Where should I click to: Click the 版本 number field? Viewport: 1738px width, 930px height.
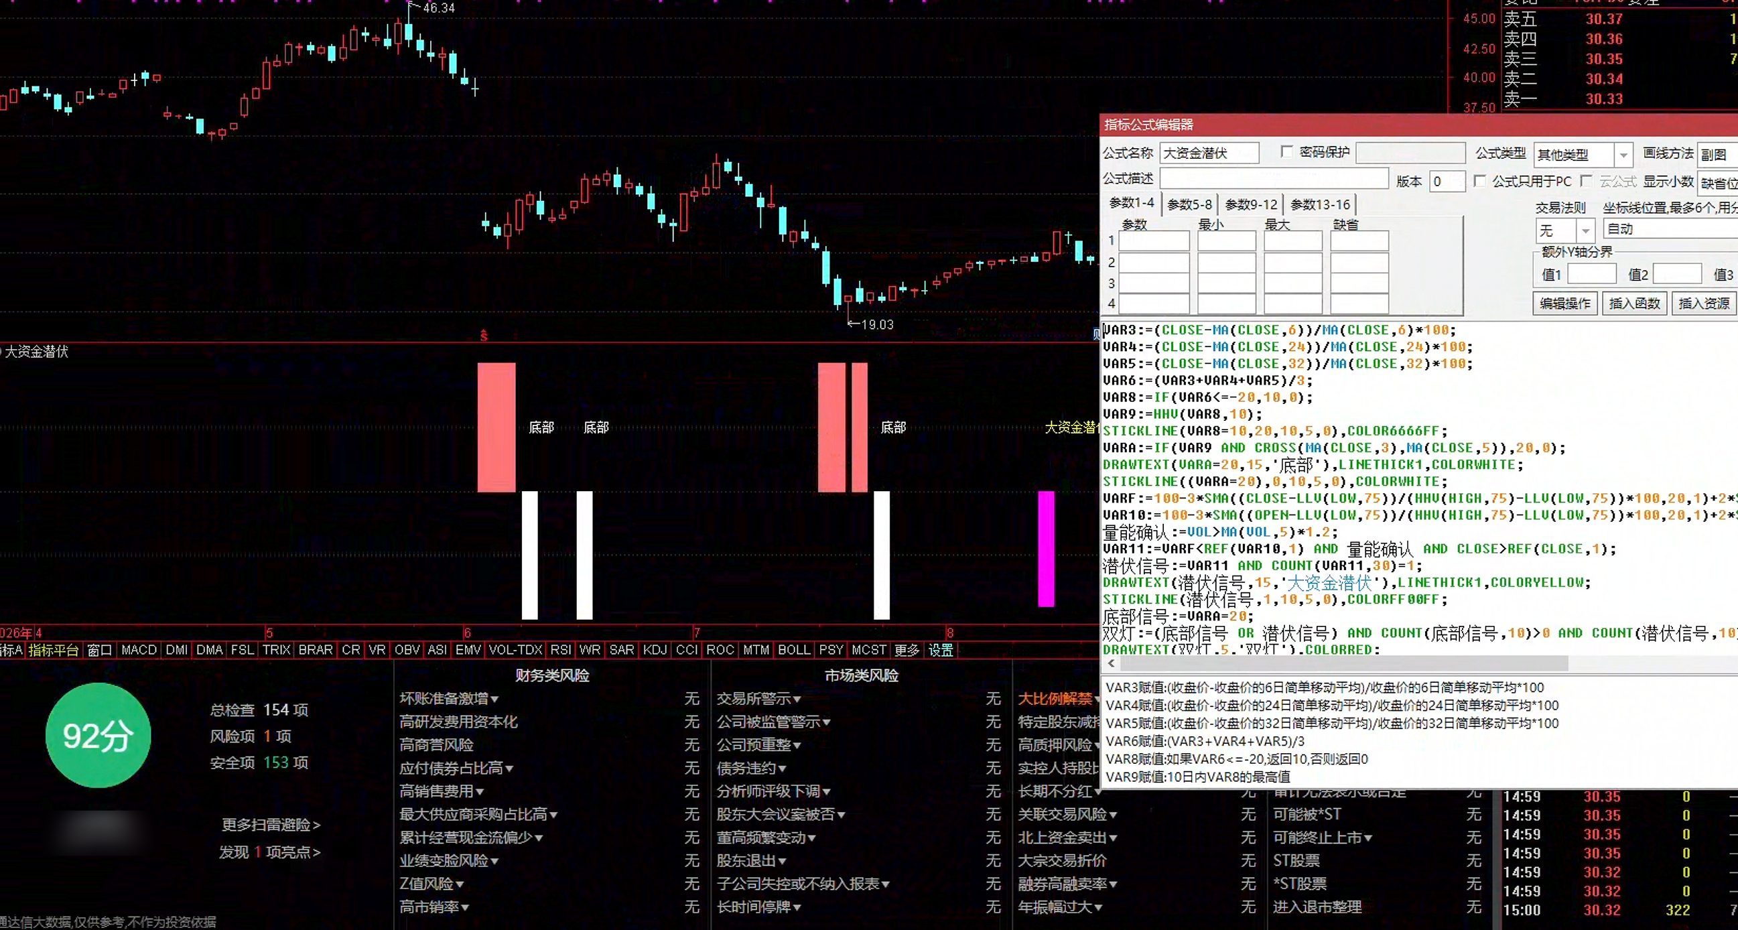click(1447, 182)
